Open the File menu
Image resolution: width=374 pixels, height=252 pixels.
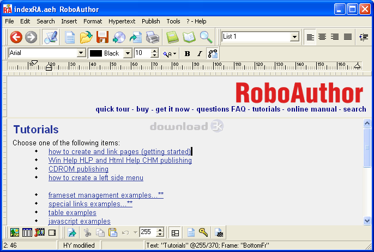(9, 21)
